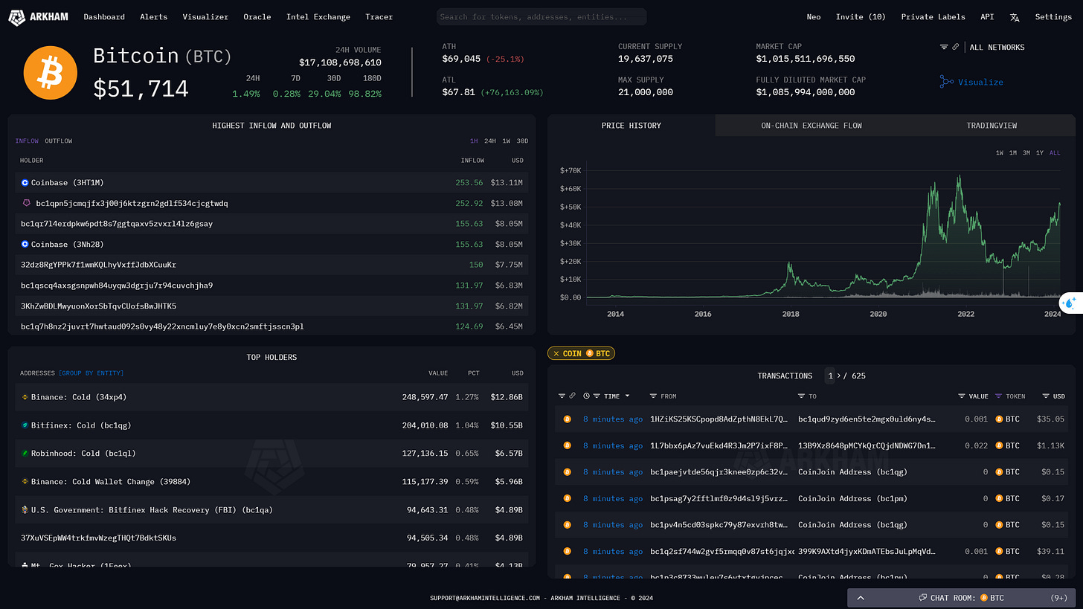Open the language translation icon
This screenshot has height=609, width=1083.
pos(1015,17)
